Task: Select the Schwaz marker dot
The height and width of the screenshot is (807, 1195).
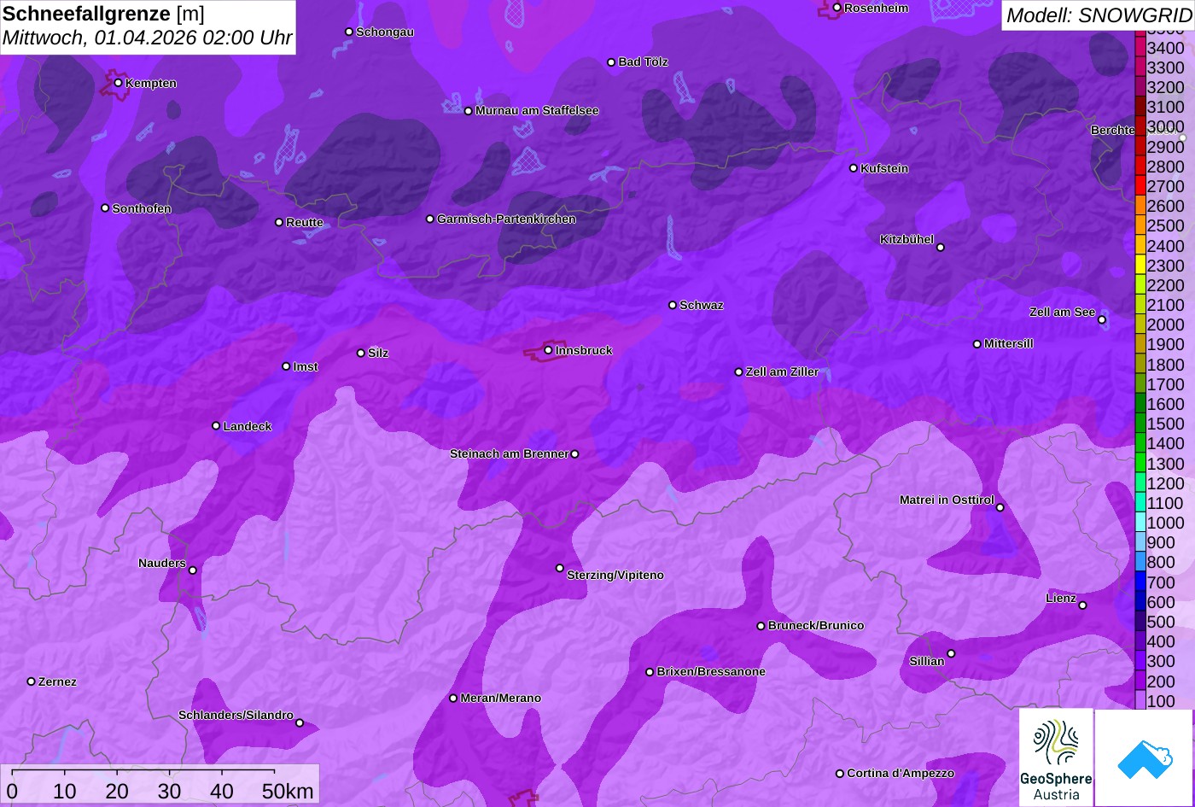Action: click(672, 305)
